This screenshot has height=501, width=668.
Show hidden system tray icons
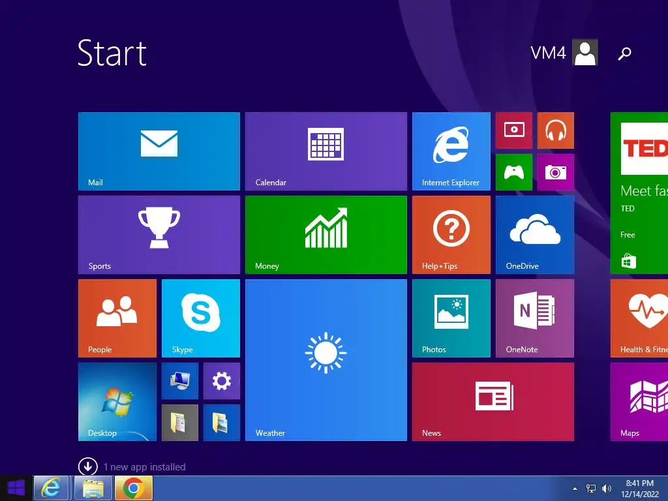click(575, 489)
